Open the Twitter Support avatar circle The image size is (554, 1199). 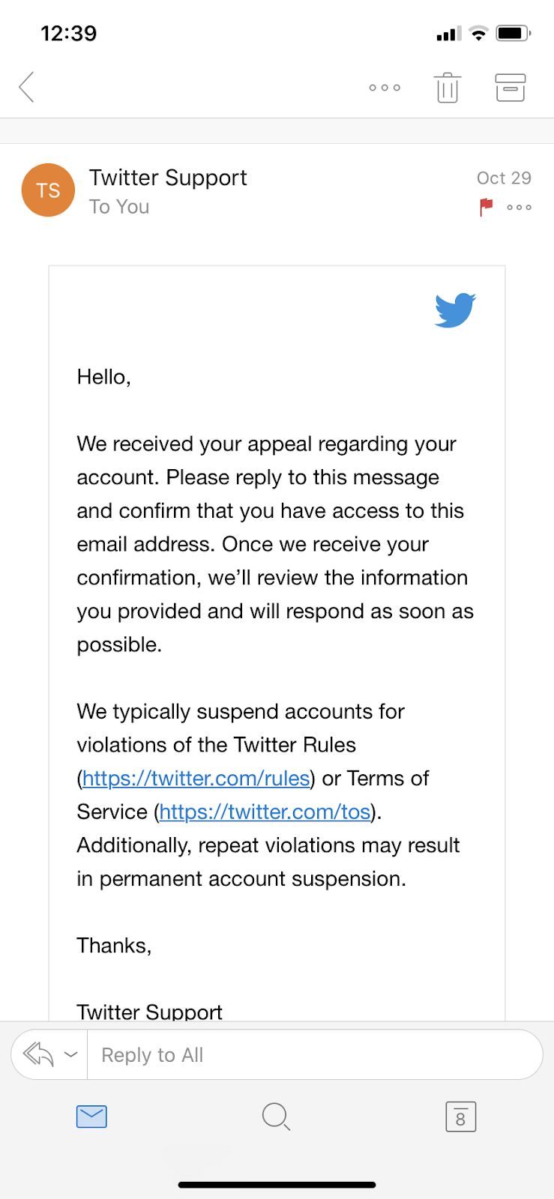pyautogui.click(x=48, y=190)
